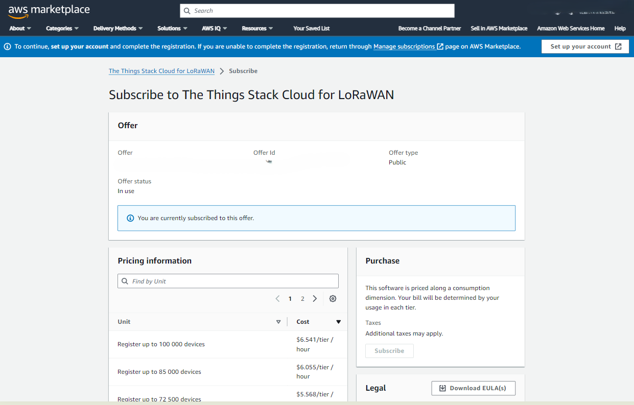634x405 pixels.
Task: Click the AWS Marketplace logo
Action: [x=49, y=11]
